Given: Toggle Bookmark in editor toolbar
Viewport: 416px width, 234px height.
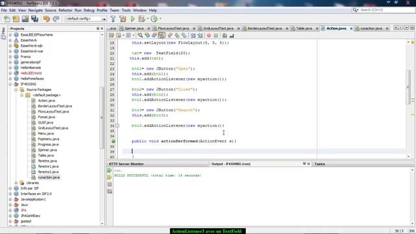Looking at the screenshot, I should [x=184, y=36].
